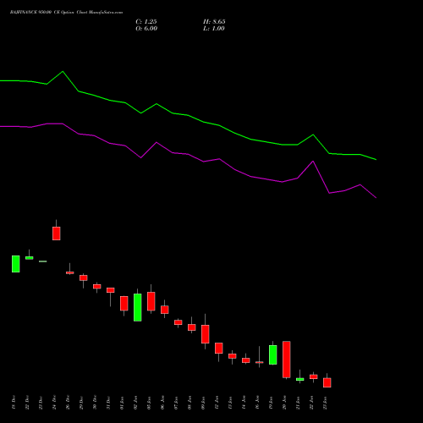Click the close value "C: 1.25"
423x423 pixels.
point(146,22)
